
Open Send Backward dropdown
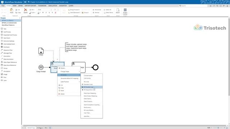tap(74, 13)
